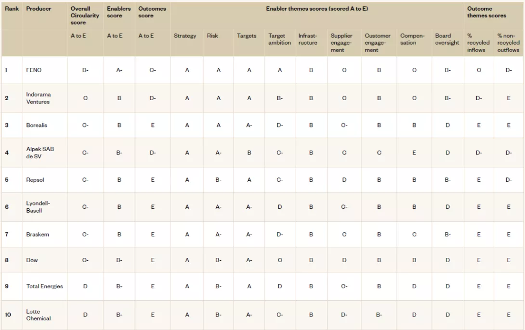Click the Supplier engagement sub-header
525x330 pixels.
pyautogui.click(x=341, y=43)
